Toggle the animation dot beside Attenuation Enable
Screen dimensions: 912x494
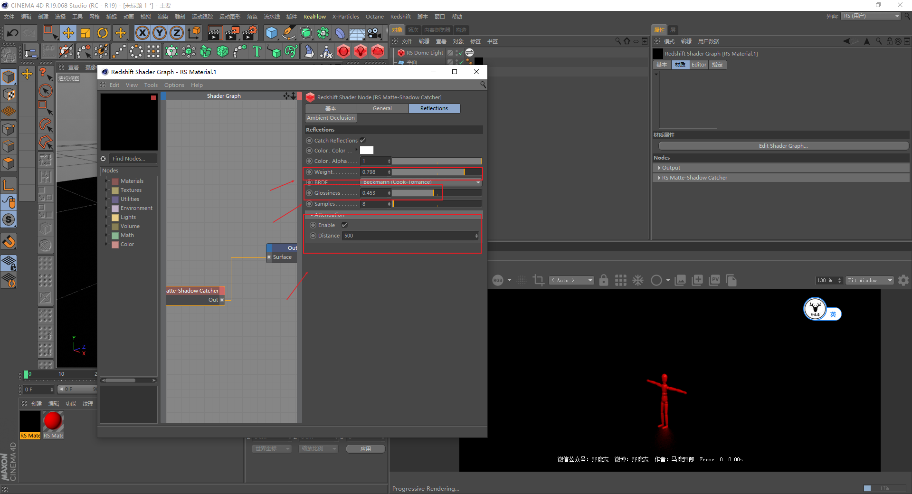(313, 225)
